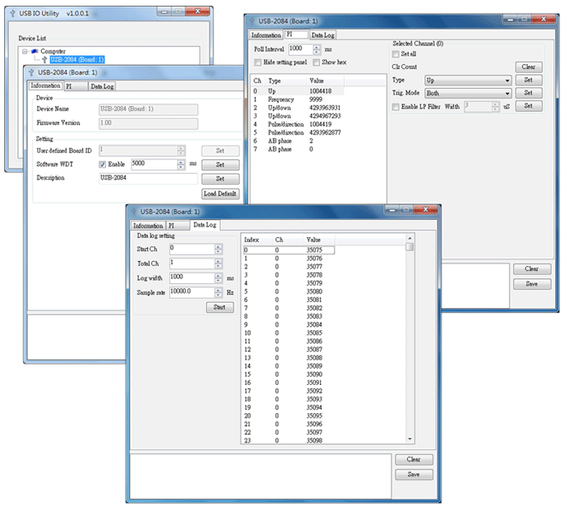Increase Poll Interval with spinner up arrow

point(317,47)
